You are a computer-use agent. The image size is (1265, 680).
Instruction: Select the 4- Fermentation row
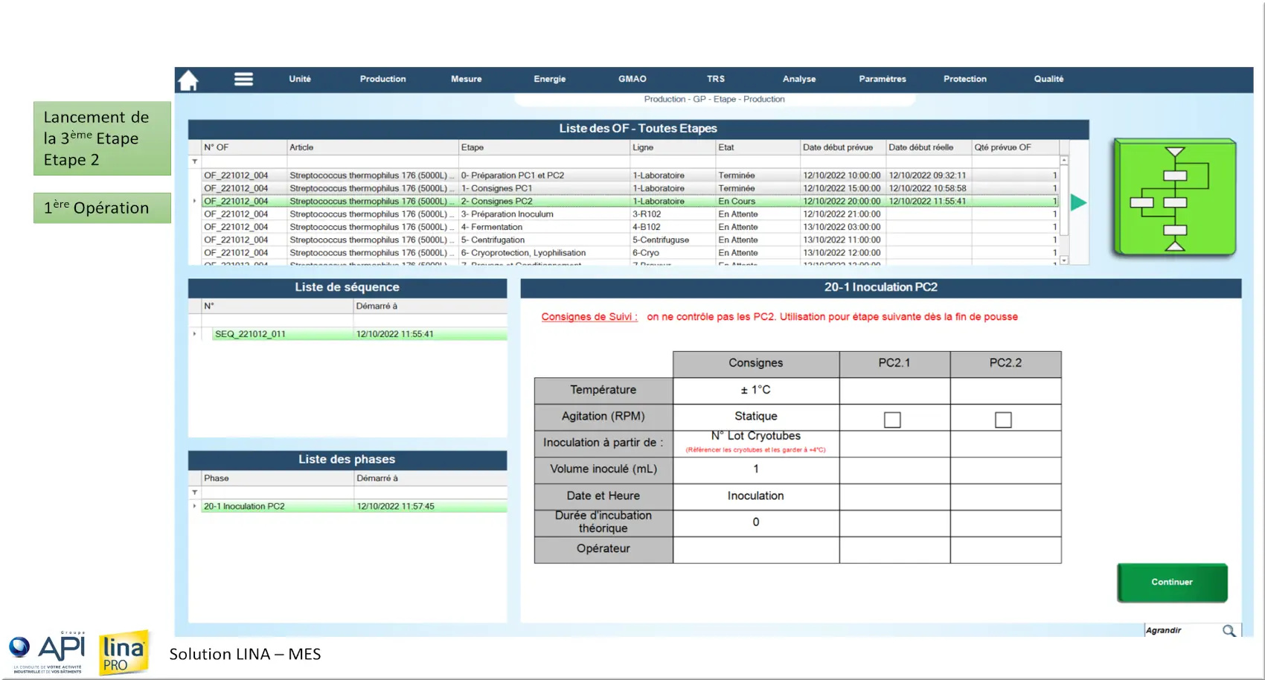tap(630, 227)
